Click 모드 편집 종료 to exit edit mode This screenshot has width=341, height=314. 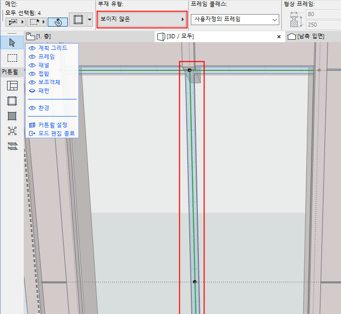coord(52,133)
